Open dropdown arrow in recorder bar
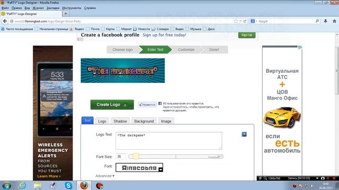This screenshot has height=190, width=339. tap(317, 178)
